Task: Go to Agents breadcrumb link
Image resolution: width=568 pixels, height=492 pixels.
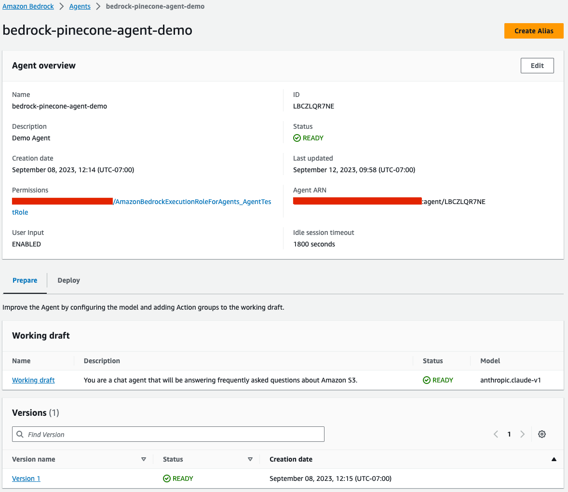Action: (x=80, y=6)
